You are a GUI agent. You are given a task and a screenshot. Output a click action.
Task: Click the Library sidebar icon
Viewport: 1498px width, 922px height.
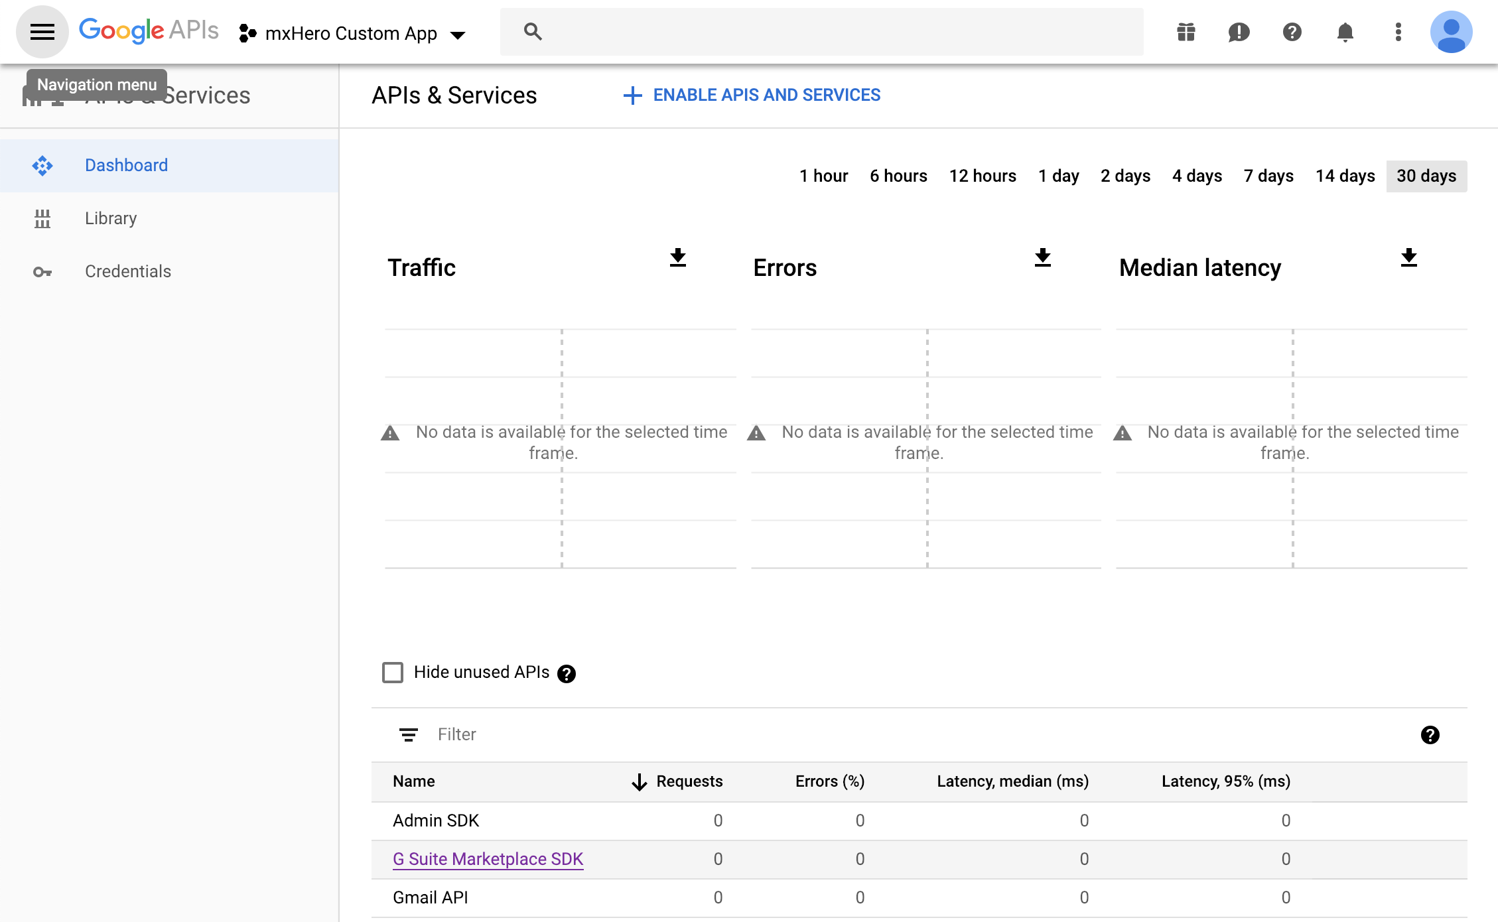point(42,218)
